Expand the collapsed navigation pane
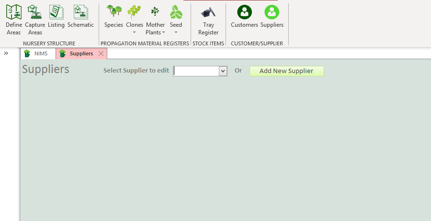Image resolution: width=431 pixels, height=221 pixels. [6, 53]
